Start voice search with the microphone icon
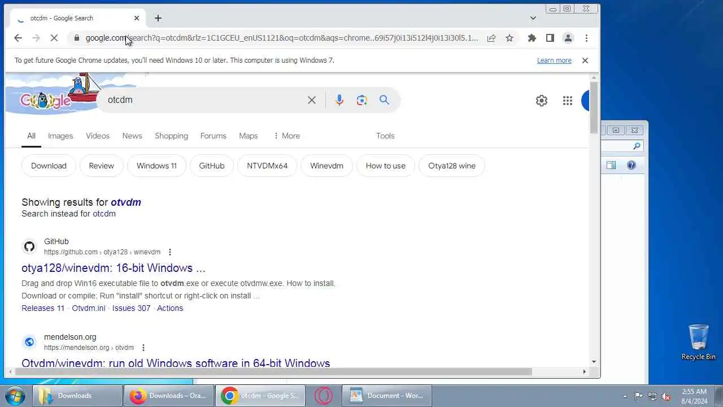The width and height of the screenshot is (723, 407). (x=339, y=100)
